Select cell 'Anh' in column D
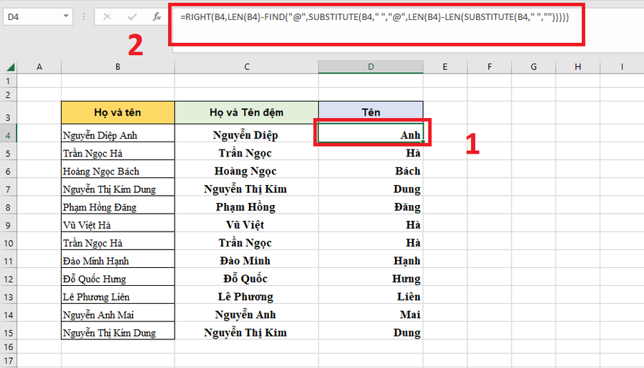This screenshot has height=368, width=644. (x=371, y=134)
